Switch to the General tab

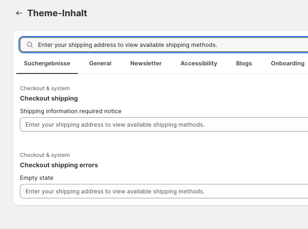pyautogui.click(x=100, y=64)
